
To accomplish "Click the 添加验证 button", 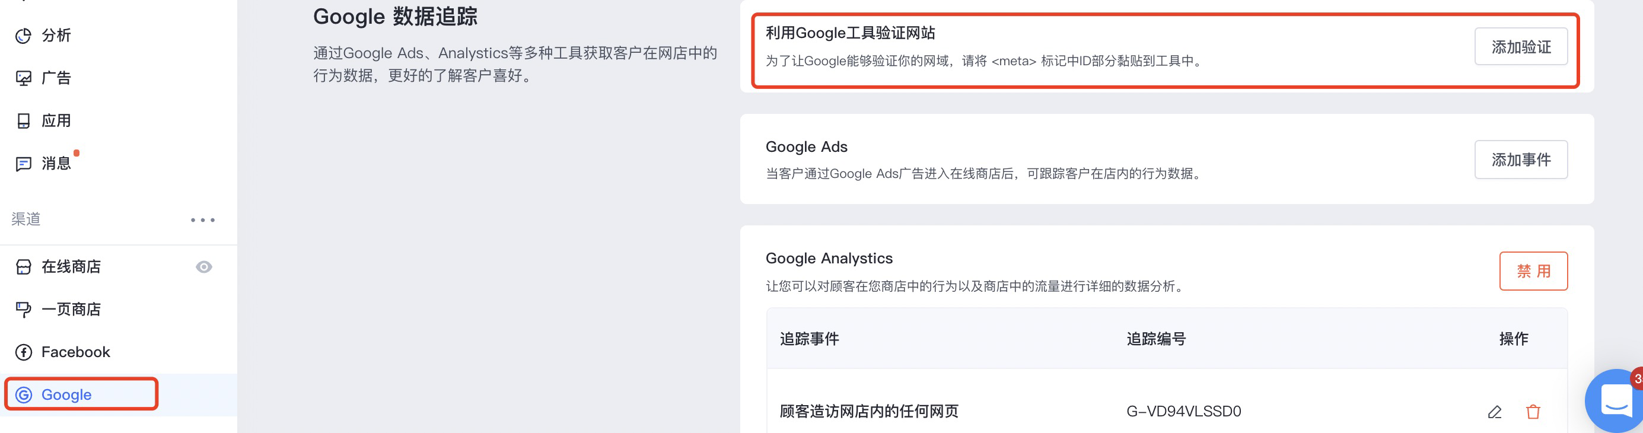I will point(1521,46).
